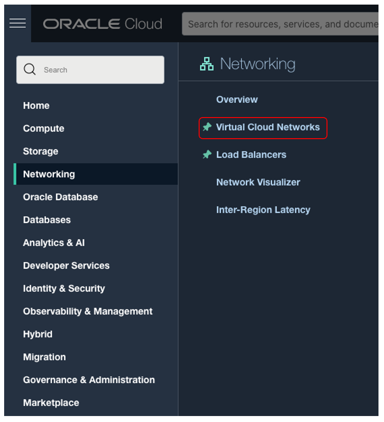Open the hamburger navigation menu

(17, 23)
